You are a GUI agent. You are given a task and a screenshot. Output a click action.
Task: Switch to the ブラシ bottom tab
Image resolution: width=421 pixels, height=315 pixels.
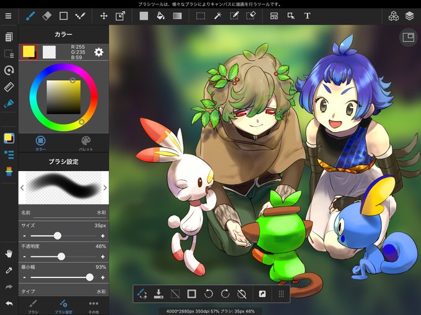(x=33, y=307)
